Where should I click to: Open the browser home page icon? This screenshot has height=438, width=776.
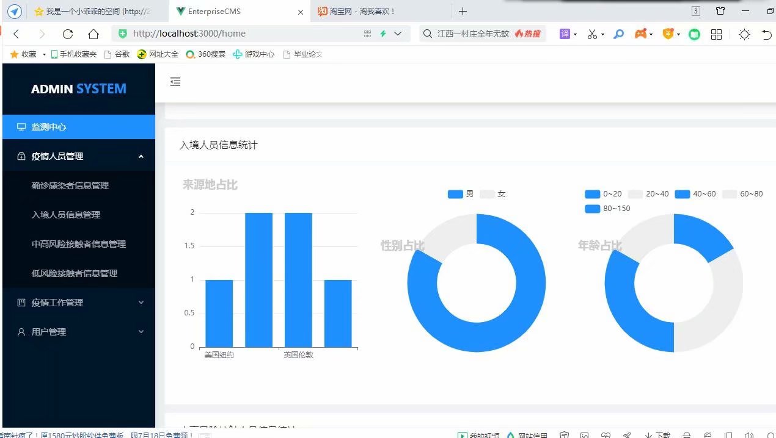93,34
